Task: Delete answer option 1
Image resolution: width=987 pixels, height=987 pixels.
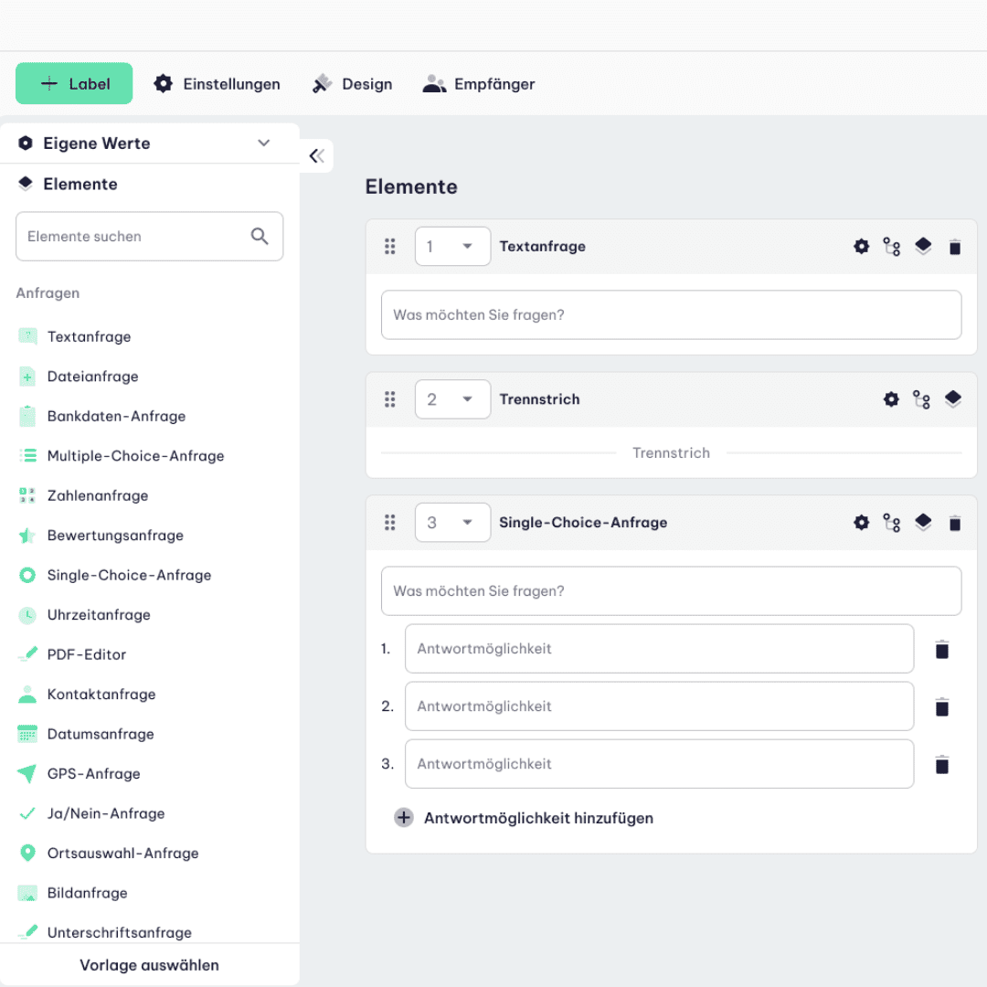Action: (941, 649)
